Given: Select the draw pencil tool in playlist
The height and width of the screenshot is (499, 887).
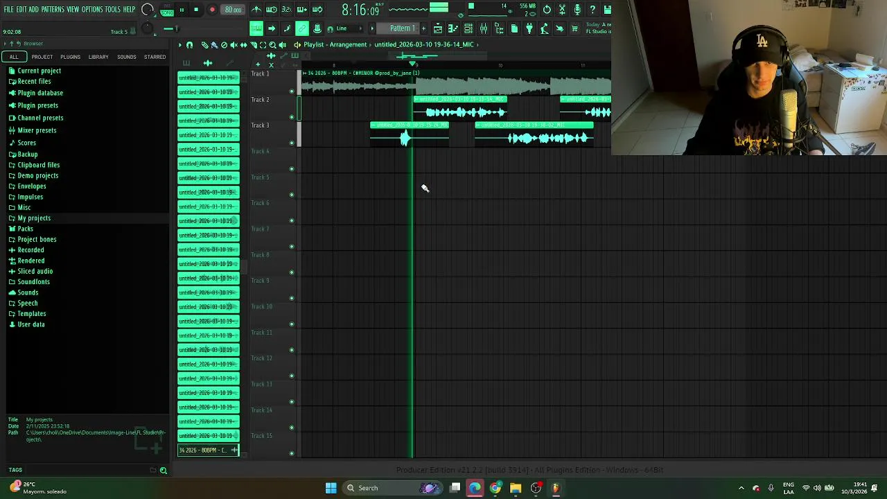Looking at the screenshot, I should click(205, 44).
